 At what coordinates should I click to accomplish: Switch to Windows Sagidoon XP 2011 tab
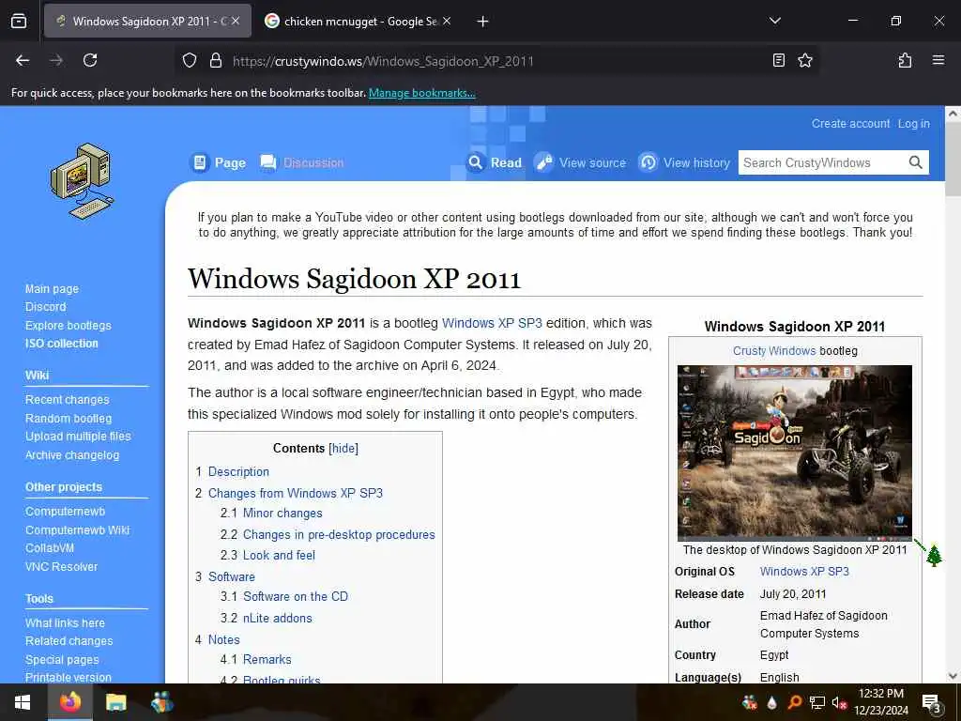[x=147, y=21]
